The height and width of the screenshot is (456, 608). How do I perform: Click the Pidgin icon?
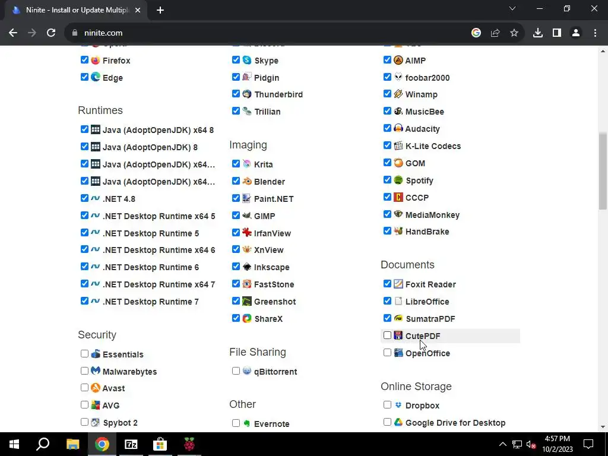pyautogui.click(x=247, y=77)
